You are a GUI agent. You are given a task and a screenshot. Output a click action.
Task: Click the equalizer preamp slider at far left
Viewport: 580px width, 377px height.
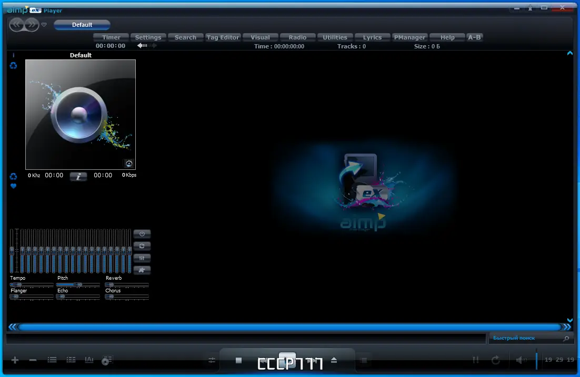click(x=12, y=251)
